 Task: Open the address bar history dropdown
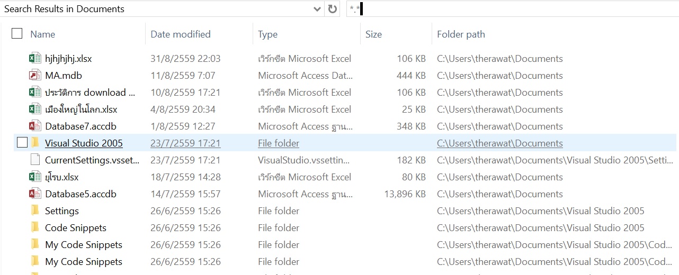(x=317, y=9)
